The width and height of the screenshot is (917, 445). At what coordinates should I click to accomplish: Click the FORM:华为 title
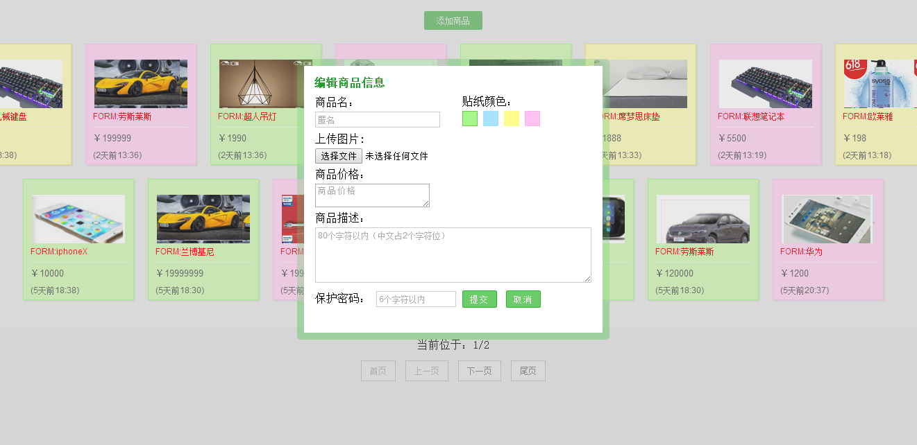pyautogui.click(x=801, y=252)
